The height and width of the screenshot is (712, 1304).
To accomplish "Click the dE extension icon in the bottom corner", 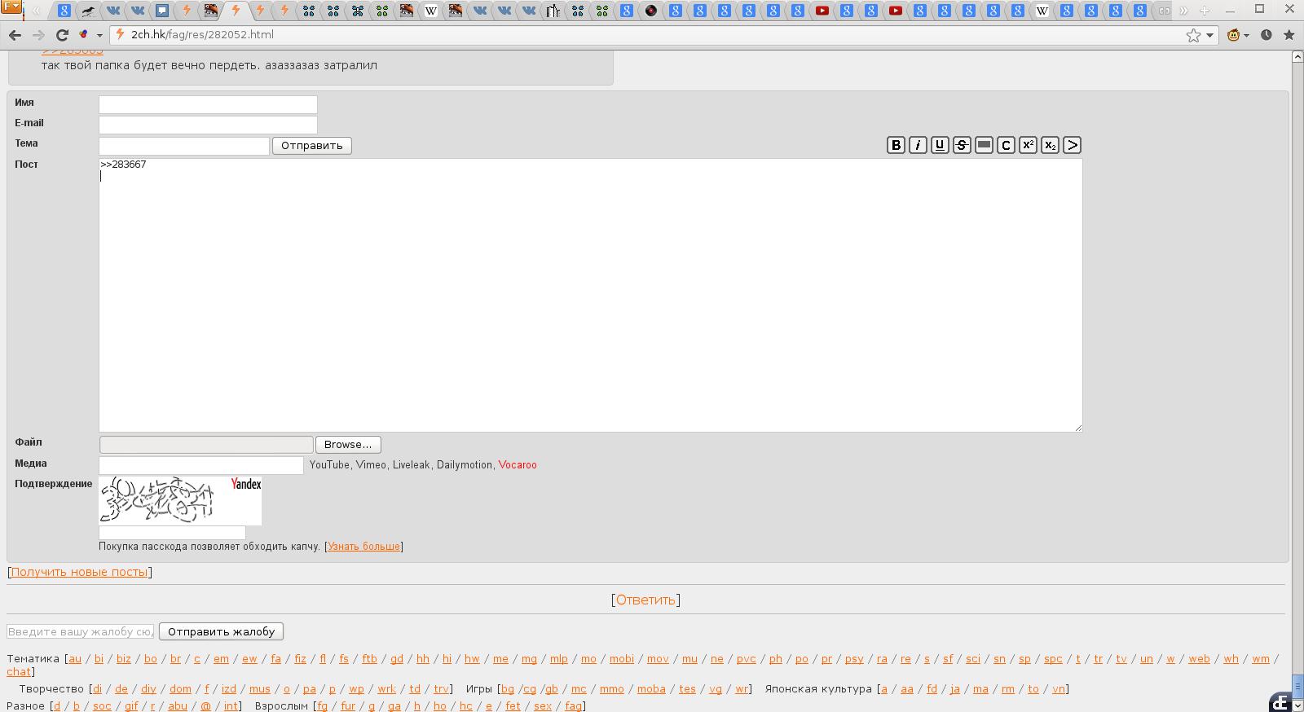I will [1280, 702].
